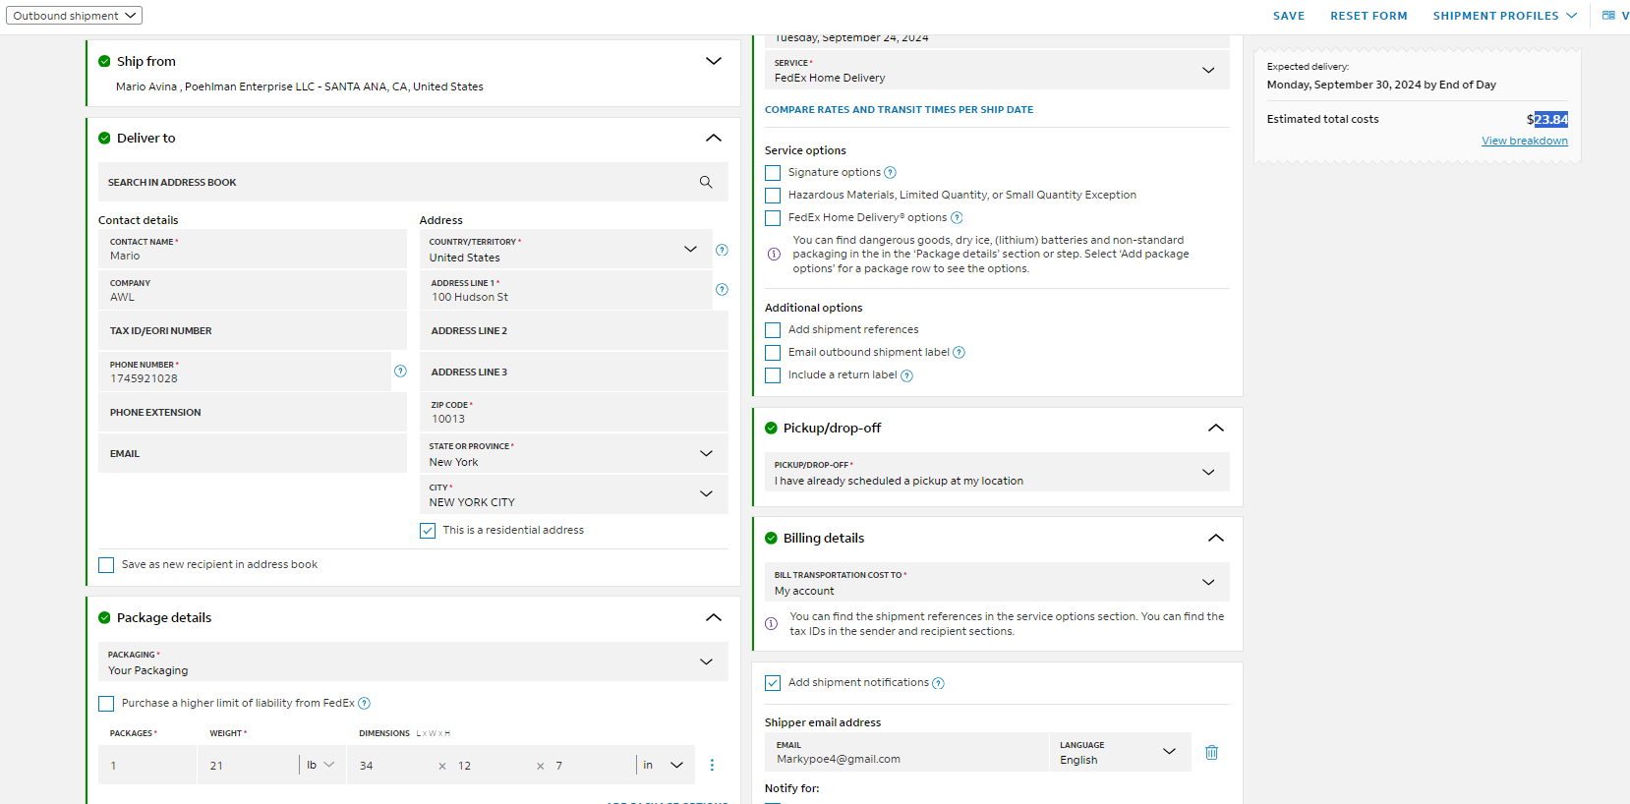Open City dropdown showing NEW YORK CITY
This screenshot has height=804, width=1630.
coord(574,494)
